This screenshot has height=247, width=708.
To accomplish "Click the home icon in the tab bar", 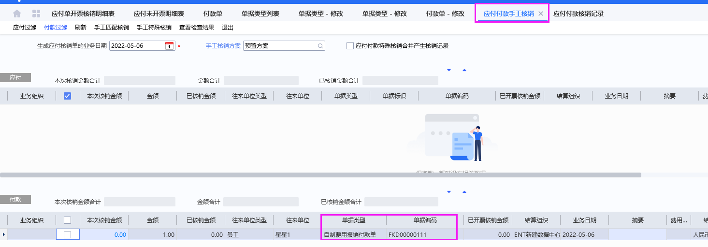I will 17,14.
